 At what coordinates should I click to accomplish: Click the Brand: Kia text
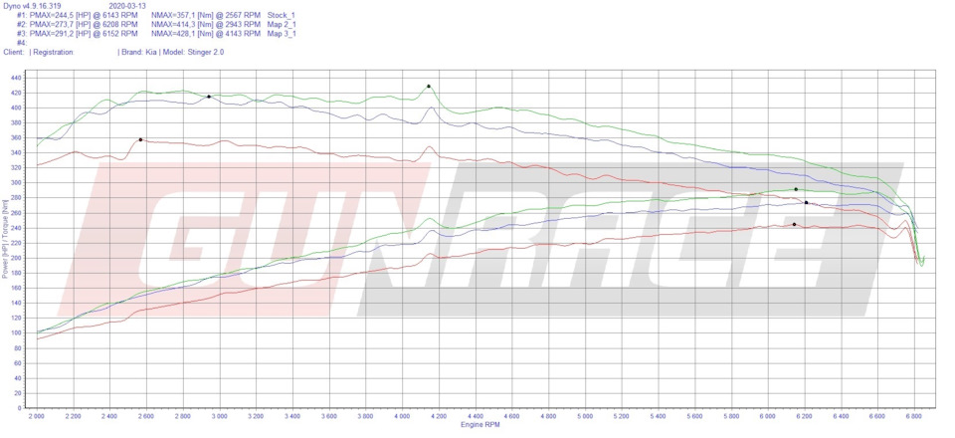pyautogui.click(x=139, y=53)
